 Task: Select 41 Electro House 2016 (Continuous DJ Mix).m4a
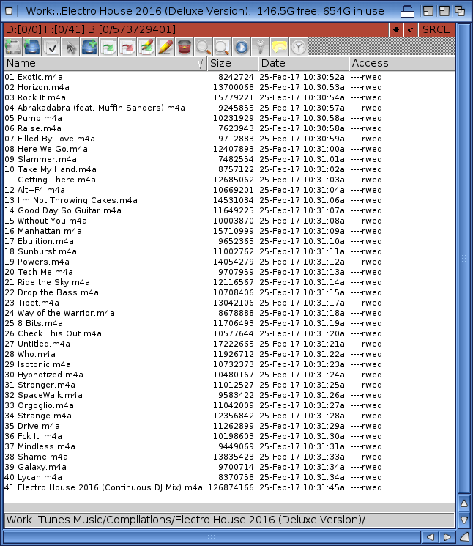click(x=104, y=487)
